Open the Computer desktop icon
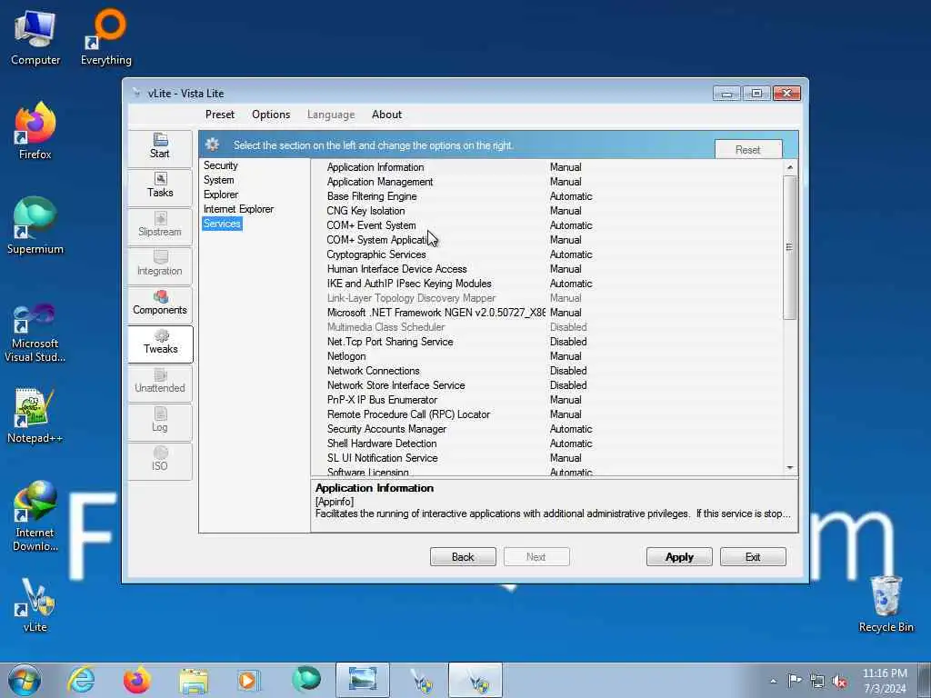 [x=35, y=37]
